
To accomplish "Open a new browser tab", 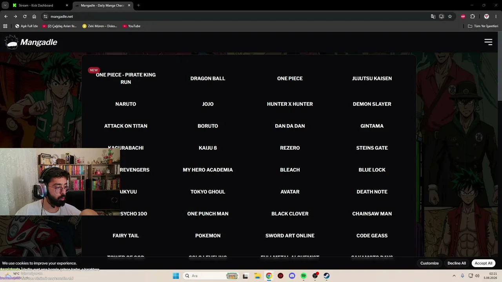I will click(x=138, y=5).
